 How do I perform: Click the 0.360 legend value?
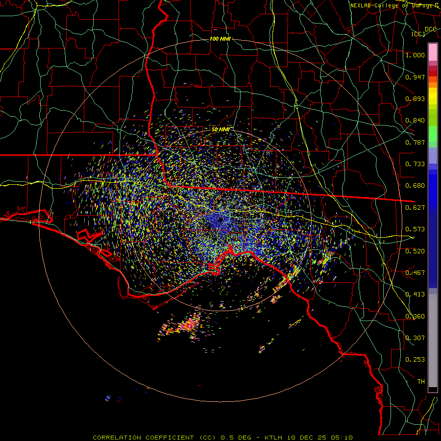point(415,317)
